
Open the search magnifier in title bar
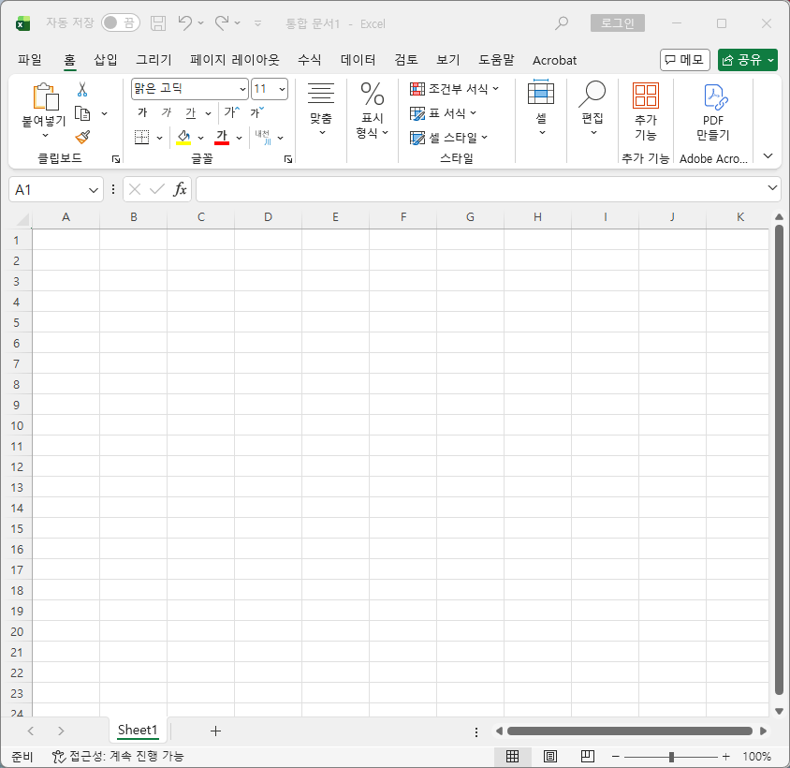pos(562,23)
